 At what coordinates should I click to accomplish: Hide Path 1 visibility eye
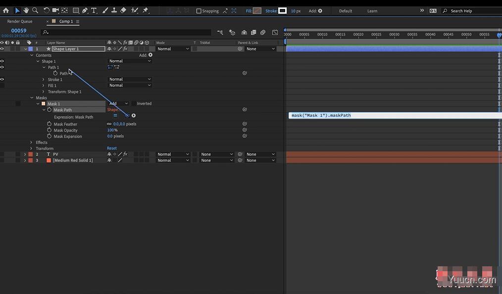[2, 67]
